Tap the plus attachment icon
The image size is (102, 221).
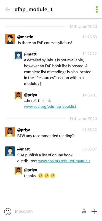tap(94, 211)
